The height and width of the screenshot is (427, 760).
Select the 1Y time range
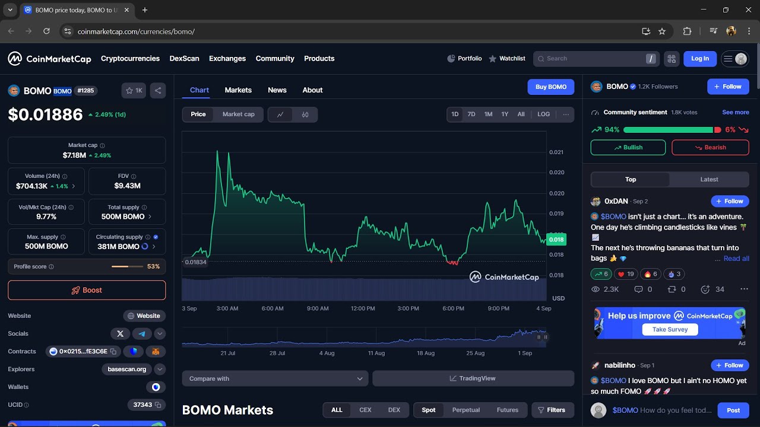pyautogui.click(x=505, y=114)
